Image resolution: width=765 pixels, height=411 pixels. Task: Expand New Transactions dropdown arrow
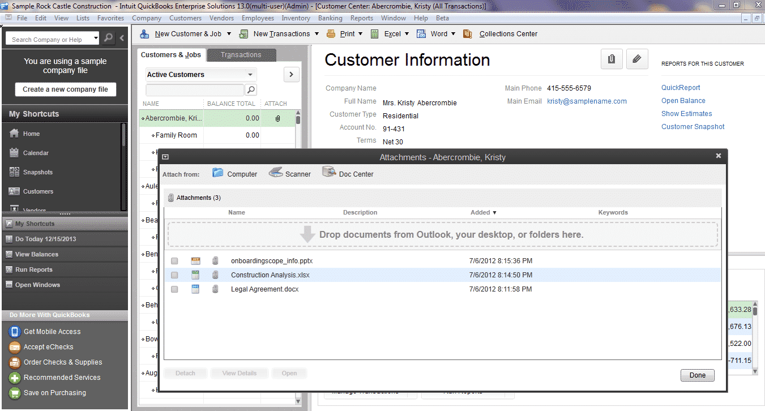tap(317, 34)
